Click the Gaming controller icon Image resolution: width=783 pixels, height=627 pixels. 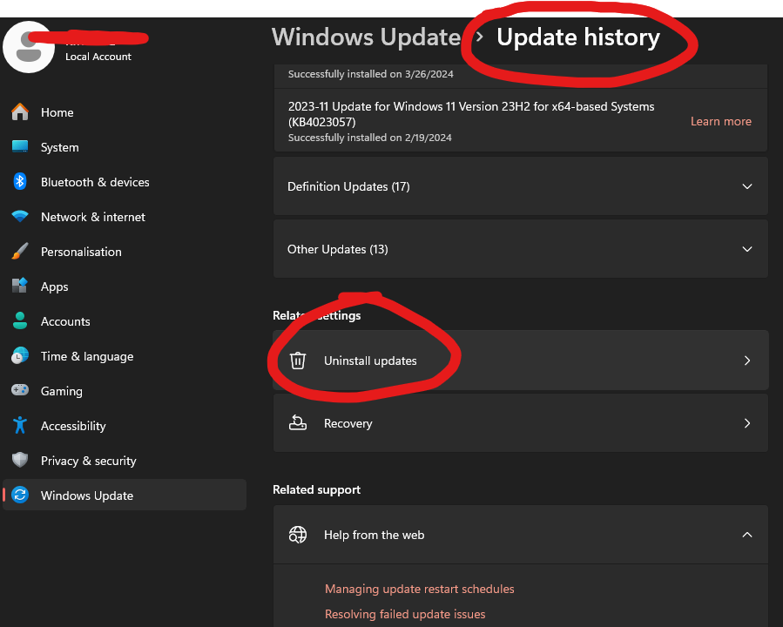[x=20, y=390]
